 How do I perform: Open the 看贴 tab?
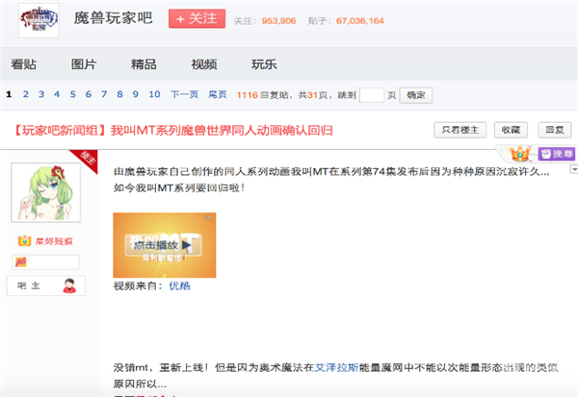(23, 64)
